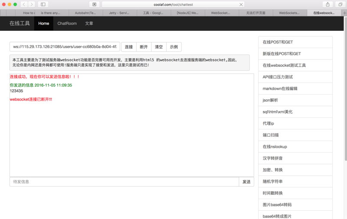
Task: Switch to the [NodeJS] We... tab
Action: tap(188, 13)
